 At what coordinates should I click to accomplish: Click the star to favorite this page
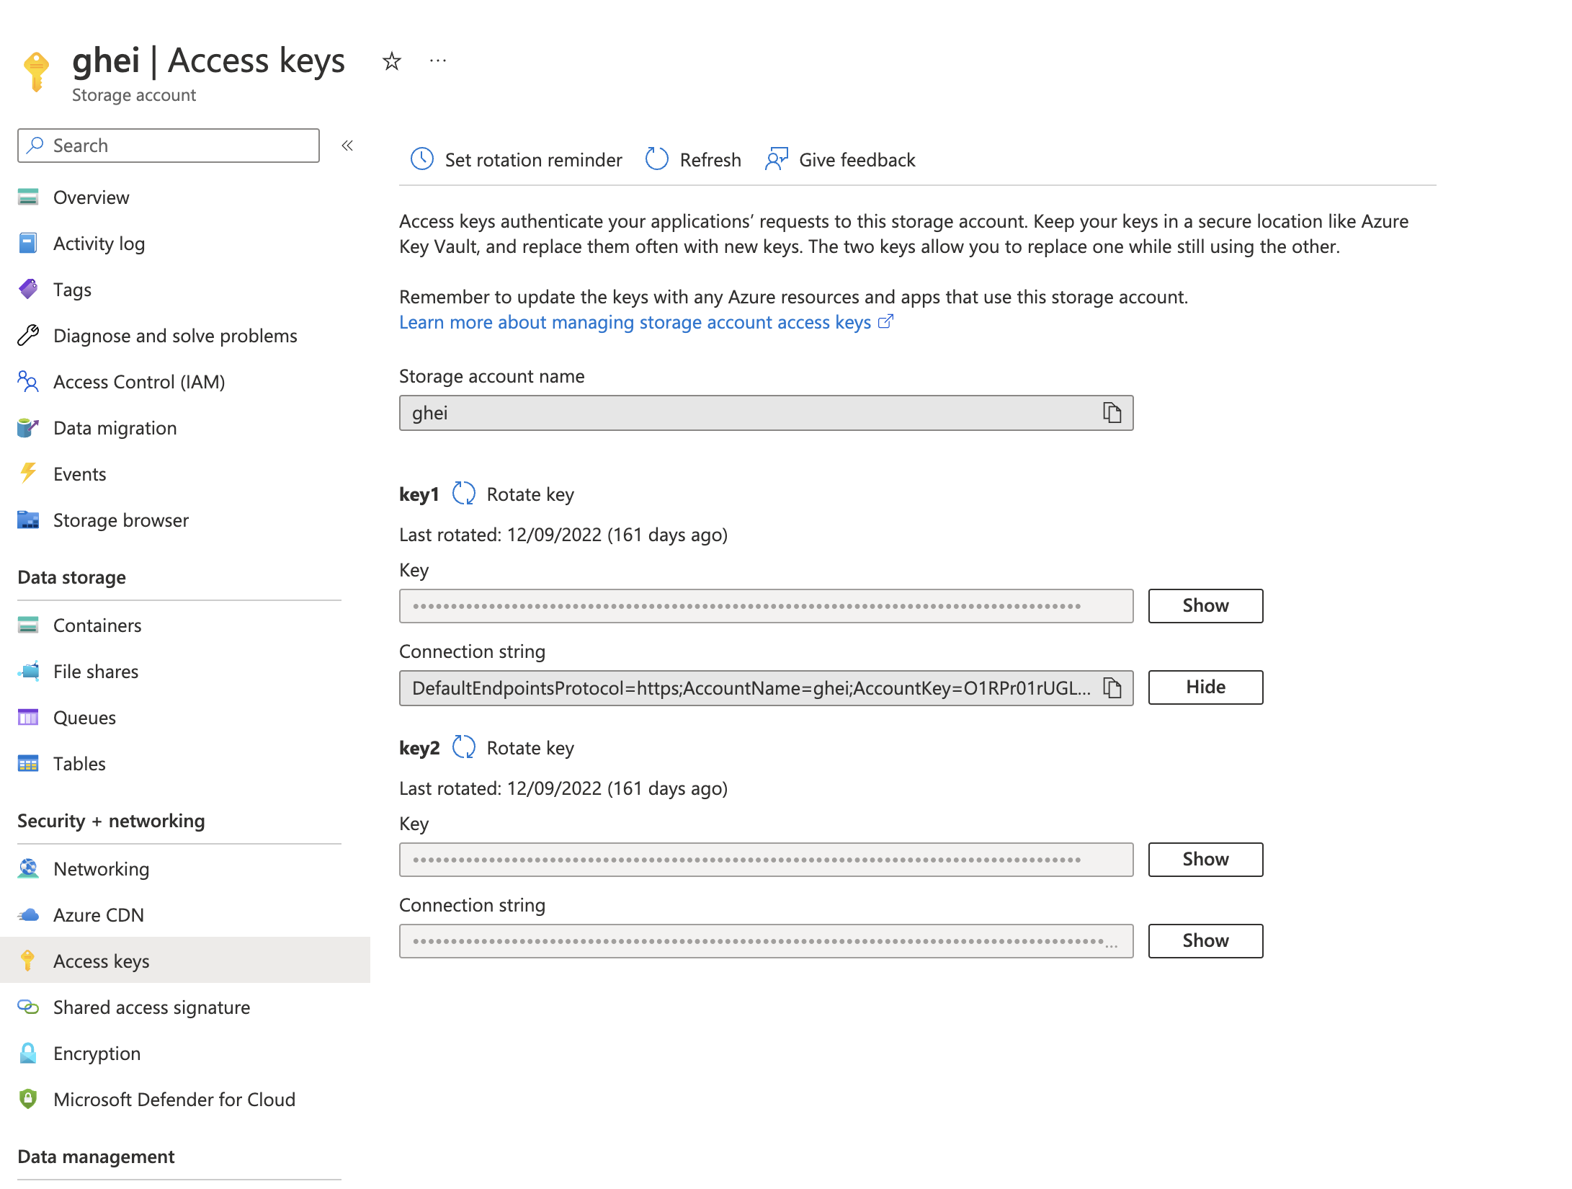pos(391,61)
